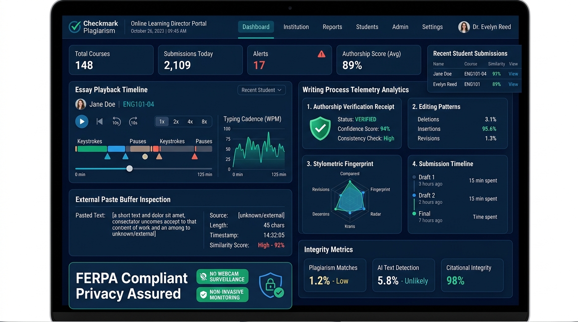The height and width of the screenshot is (322, 578).
Task: Set playback speed to 1x
Action: pos(162,122)
